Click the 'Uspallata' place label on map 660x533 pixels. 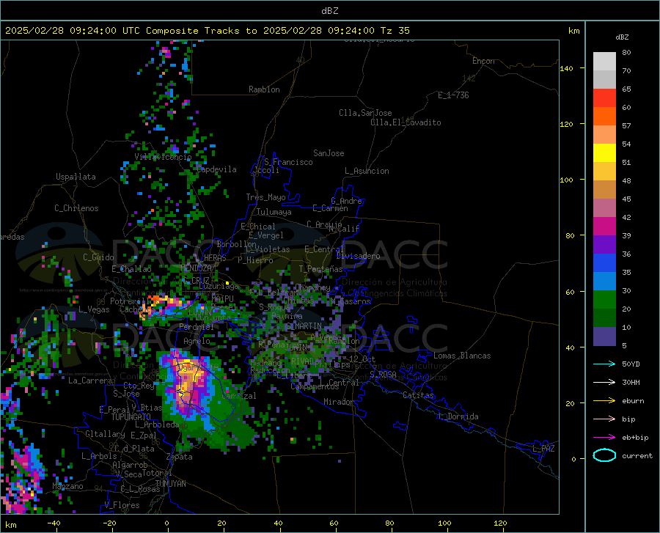tap(76, 177)
